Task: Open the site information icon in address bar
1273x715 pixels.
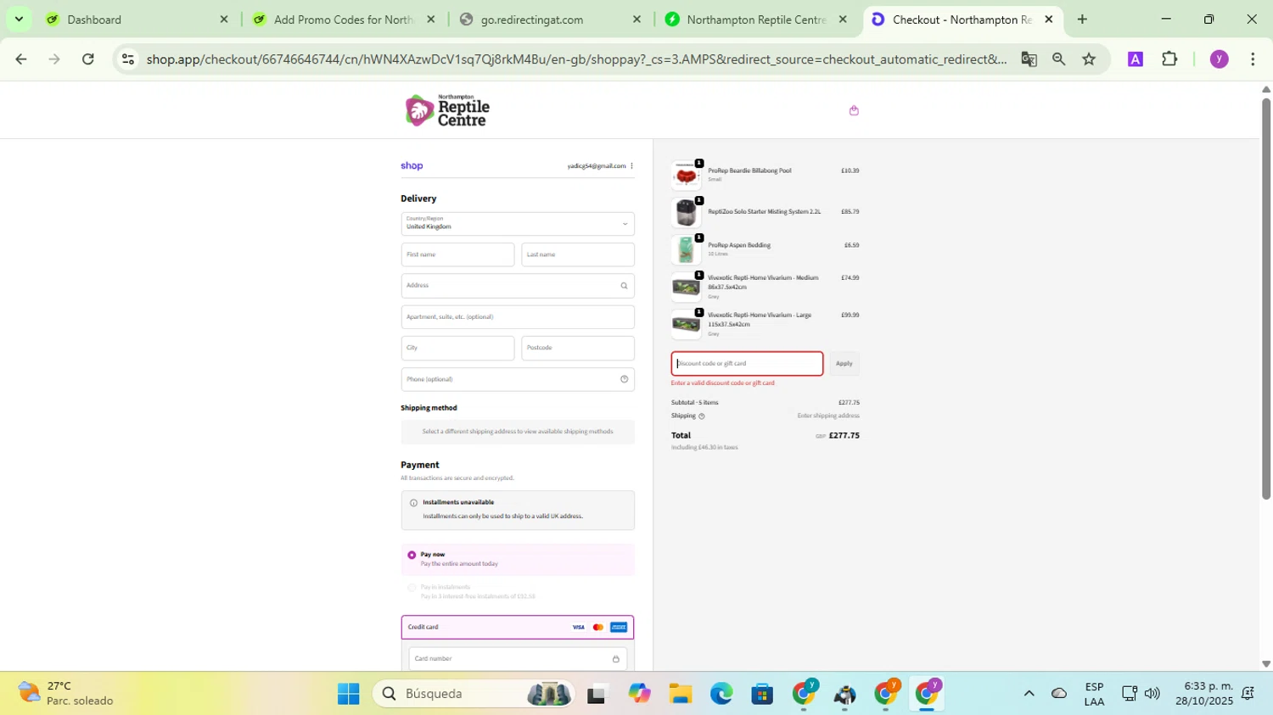Action: pyautogui.click(x=127, y=59)
